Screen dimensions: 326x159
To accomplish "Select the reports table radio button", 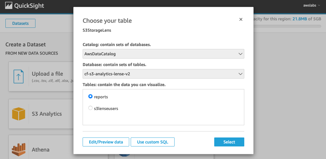I will (90, 96).
